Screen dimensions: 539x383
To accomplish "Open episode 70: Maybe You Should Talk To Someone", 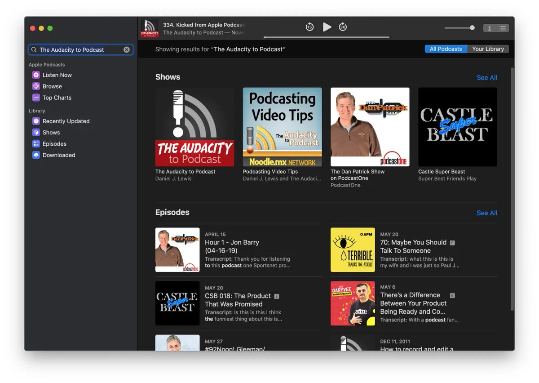I will click(413, 246).
